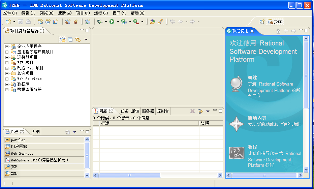
Task: Expand the EJB 项目 tree node
Action: pyautogui.click(x=7, y=63)
